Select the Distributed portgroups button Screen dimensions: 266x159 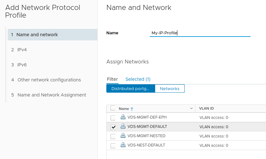(x=131, y=88)
